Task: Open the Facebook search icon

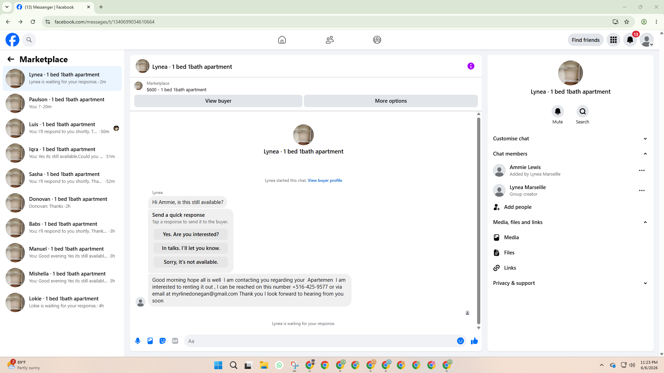Action: click(29, 40)
